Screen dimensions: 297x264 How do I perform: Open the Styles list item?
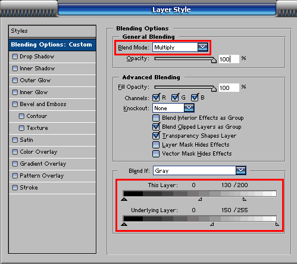click(52, 31)
